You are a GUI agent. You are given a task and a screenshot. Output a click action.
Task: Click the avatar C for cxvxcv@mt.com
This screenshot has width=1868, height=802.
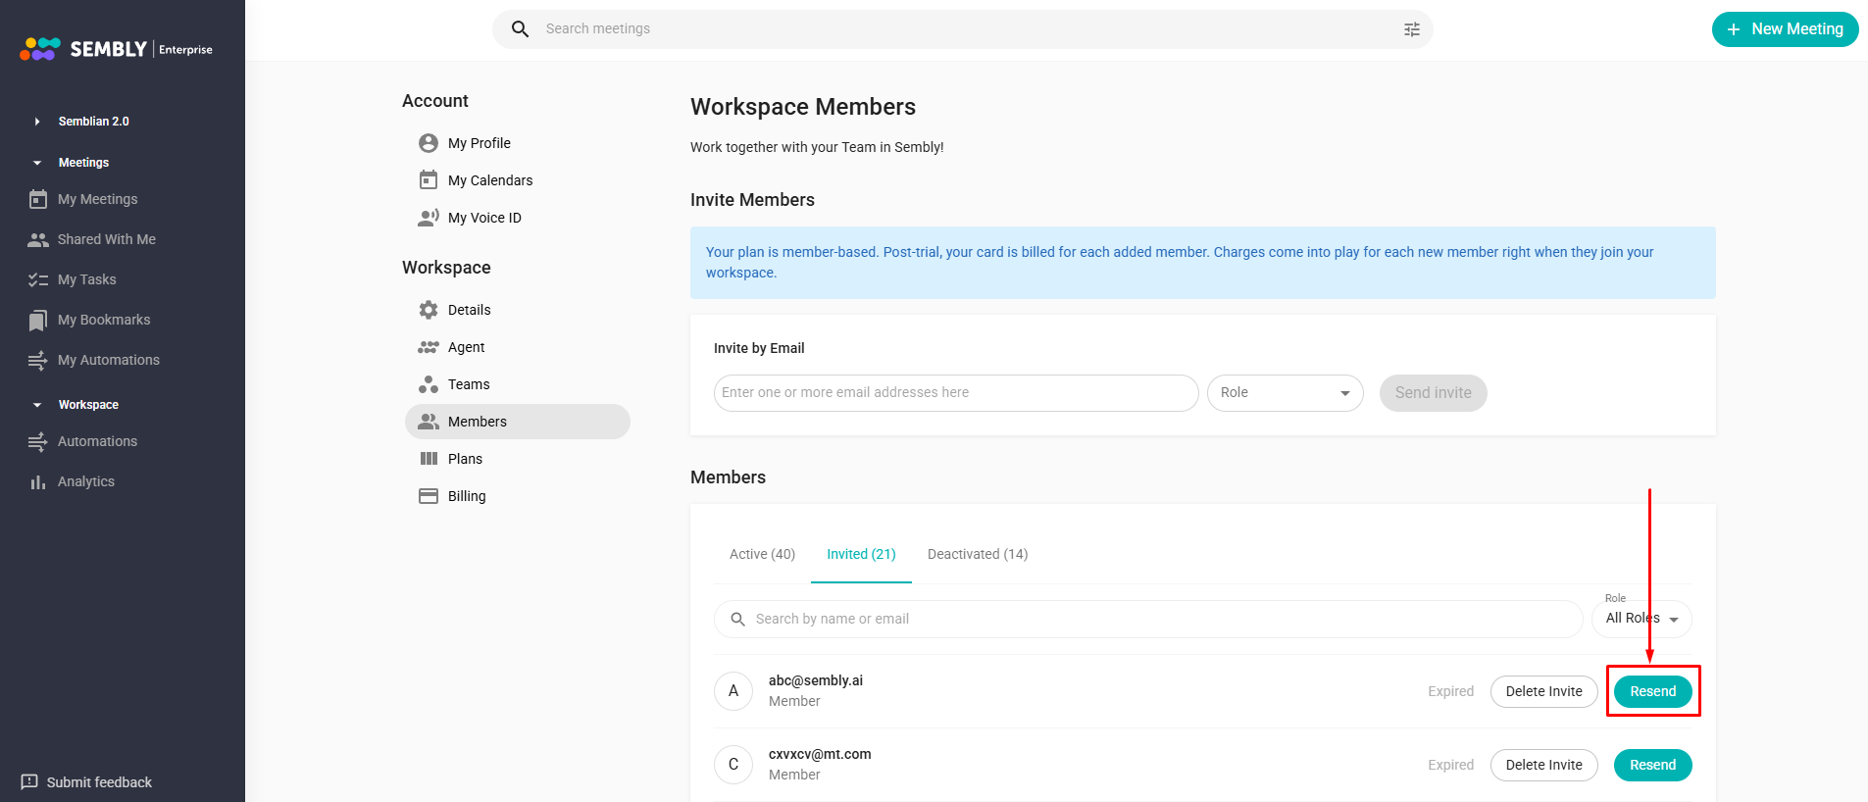(x=733, y=765)
